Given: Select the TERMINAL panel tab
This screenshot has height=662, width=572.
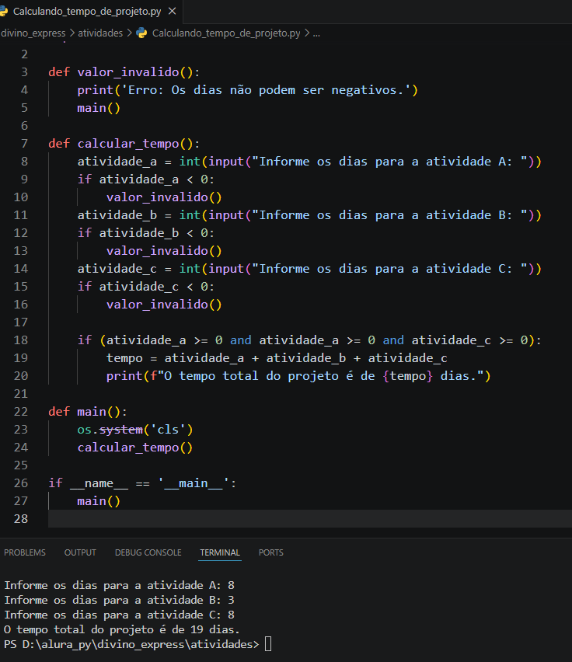Looking at the screenshot, I should click(220, 552).
